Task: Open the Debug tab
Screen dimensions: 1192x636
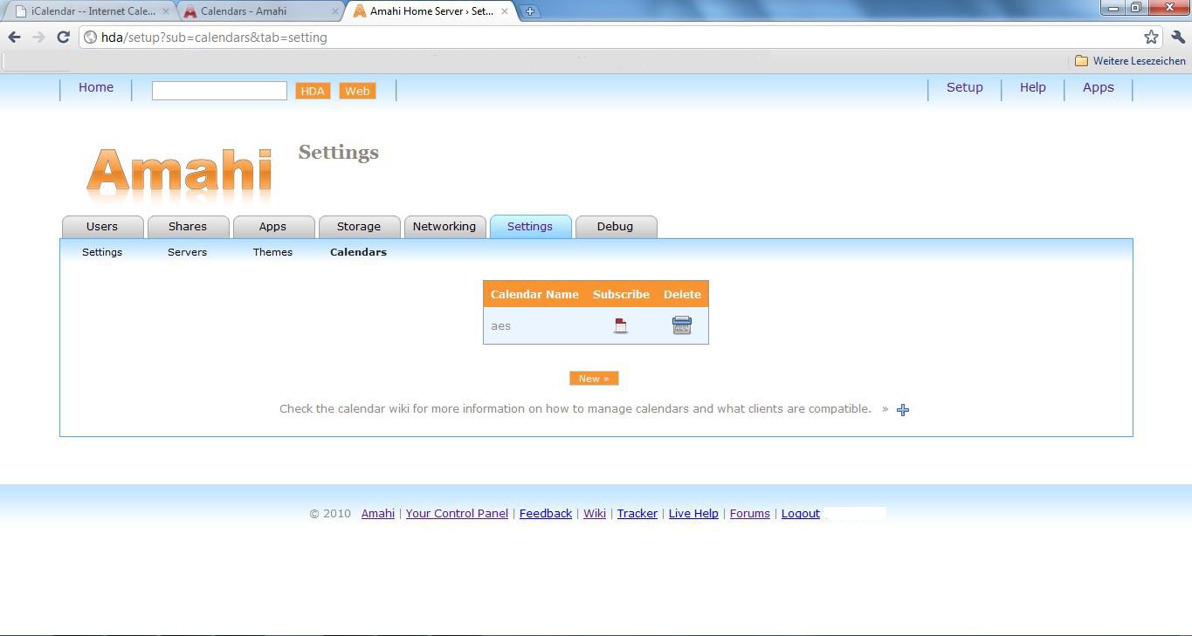Action: point(616,227)
